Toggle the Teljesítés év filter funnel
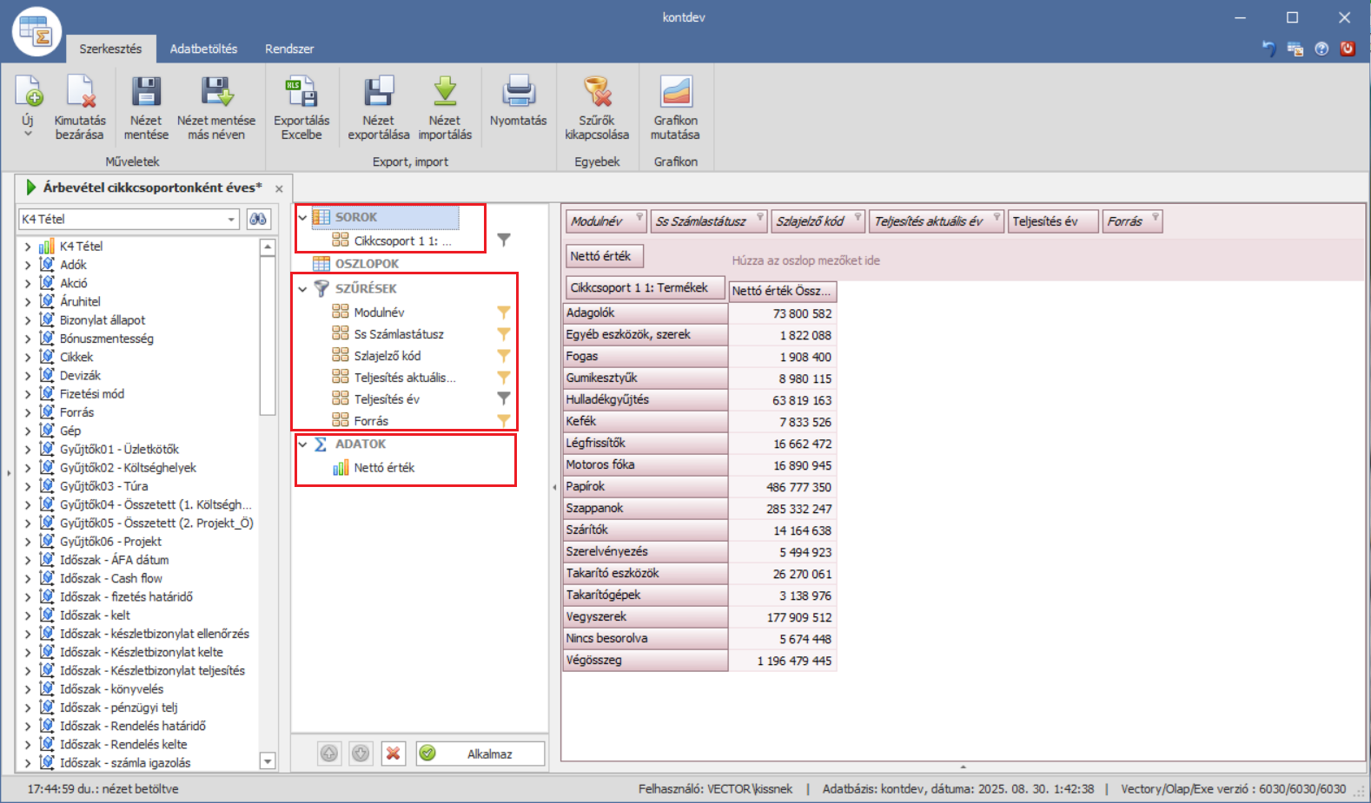Viewport: 1371px width, 803px height. tap(503, 398)
